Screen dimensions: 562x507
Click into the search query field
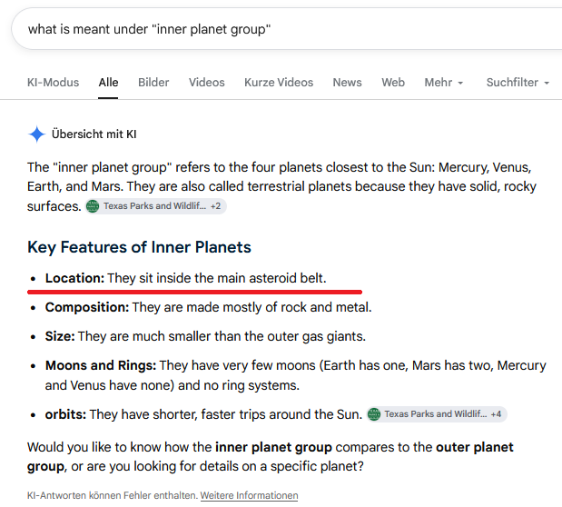[x=287, y=29]
